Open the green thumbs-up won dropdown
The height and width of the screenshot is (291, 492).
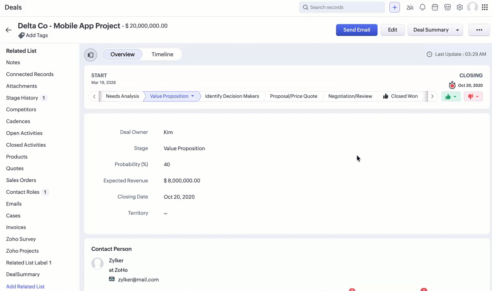450,97
